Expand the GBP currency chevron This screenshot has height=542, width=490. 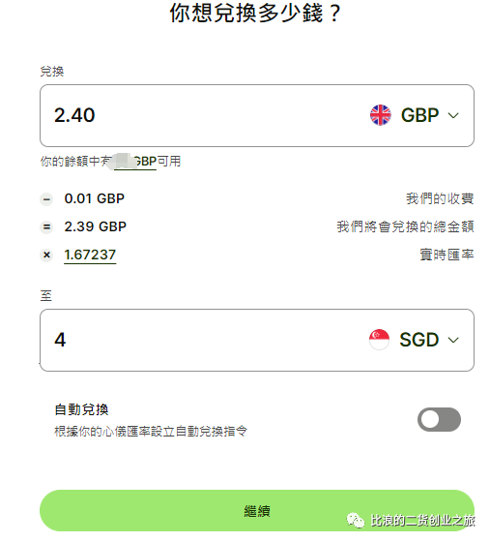(x=453, y=115)
